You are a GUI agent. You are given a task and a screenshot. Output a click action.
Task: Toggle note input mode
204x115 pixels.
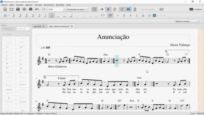tap(5, 16)
